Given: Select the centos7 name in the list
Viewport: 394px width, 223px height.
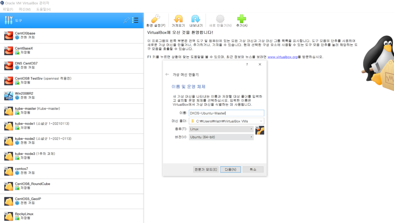Looking at the screenshot, I should point(22,169).
